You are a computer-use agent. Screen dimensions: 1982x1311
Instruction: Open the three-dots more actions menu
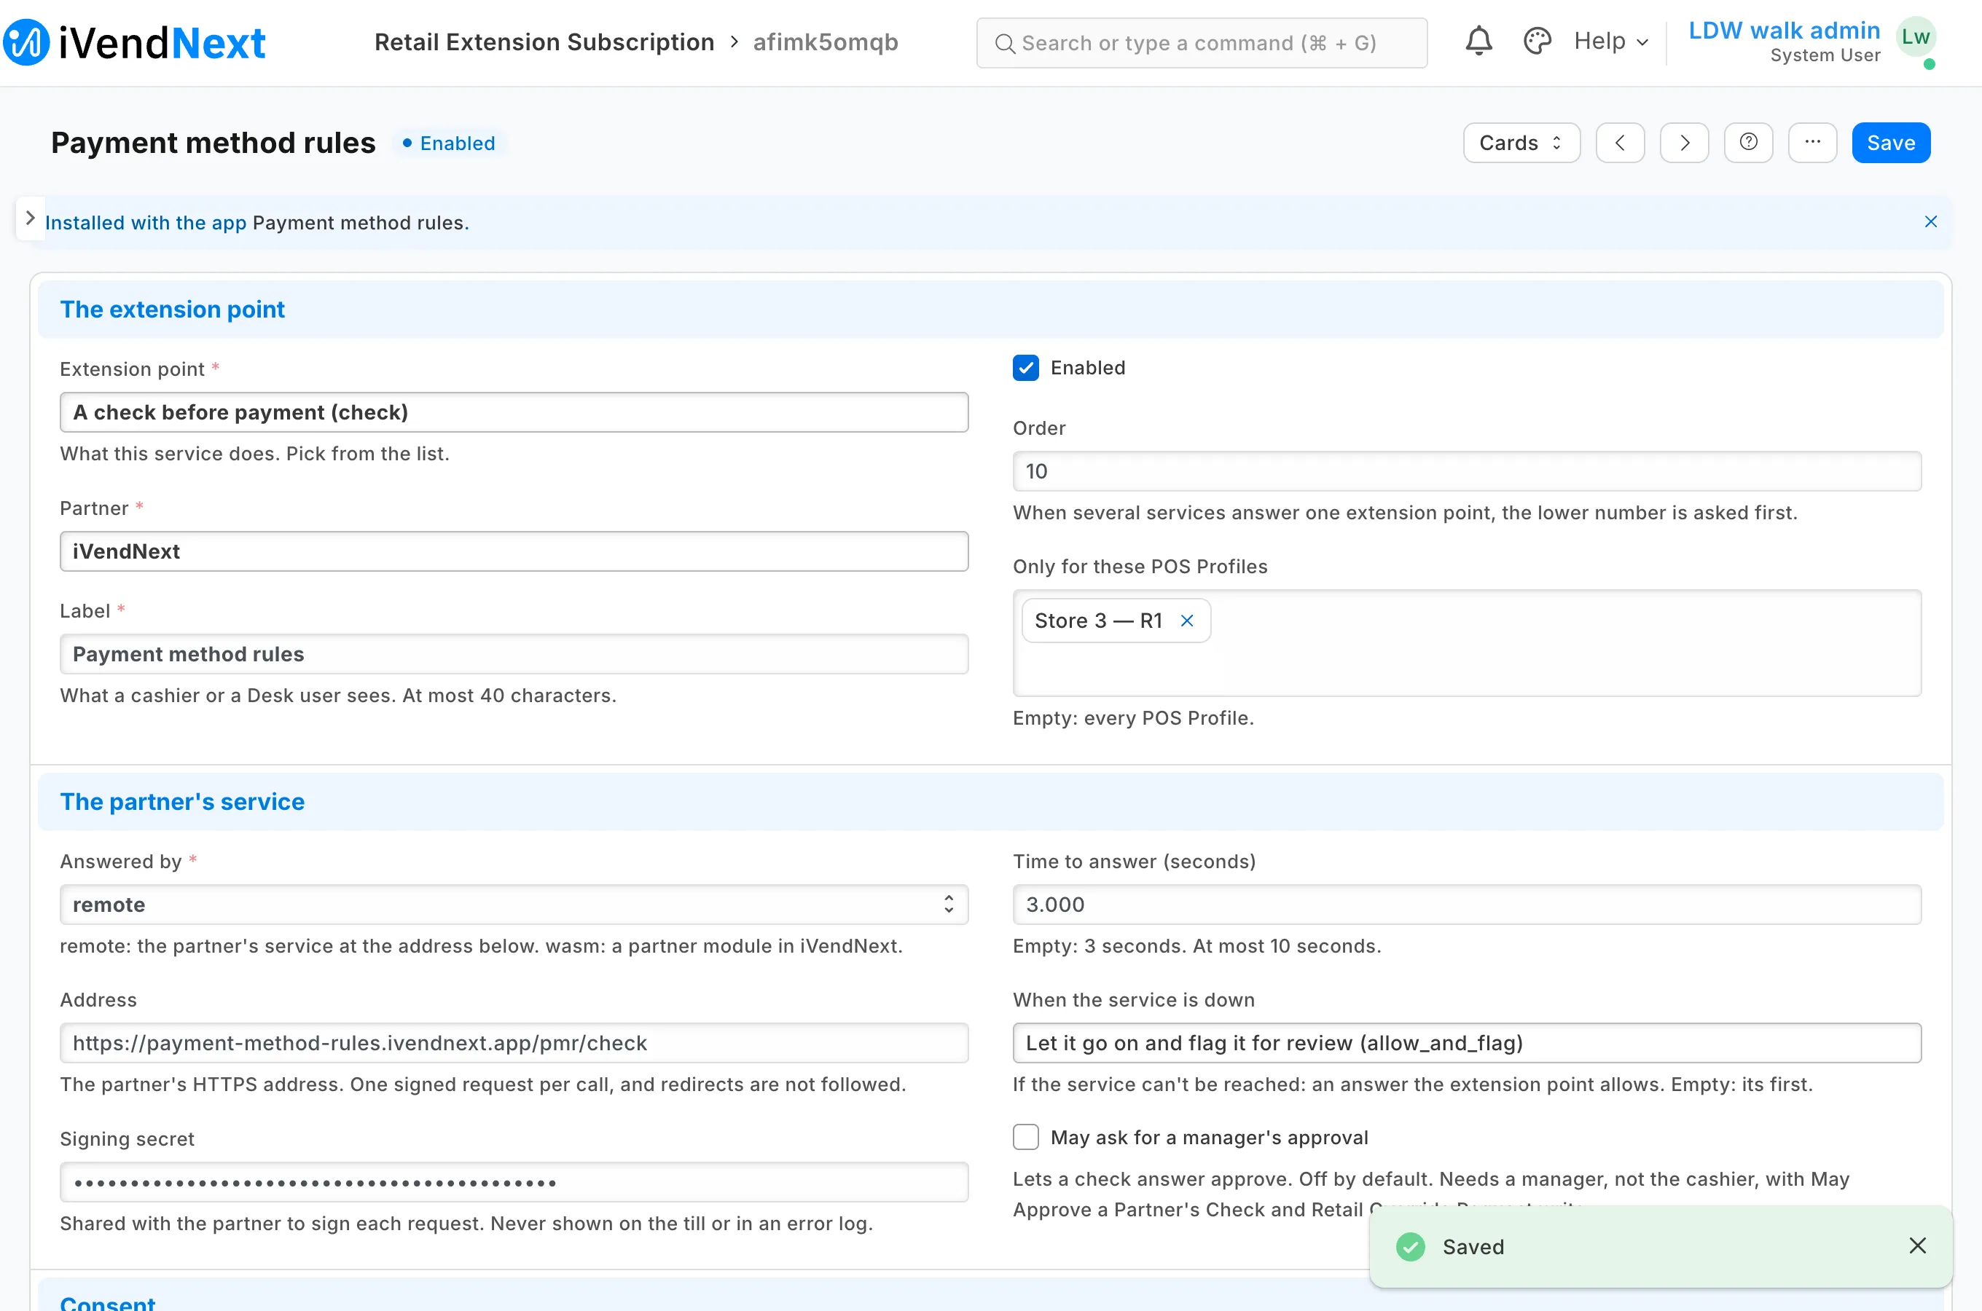(x=1812, y=143)
